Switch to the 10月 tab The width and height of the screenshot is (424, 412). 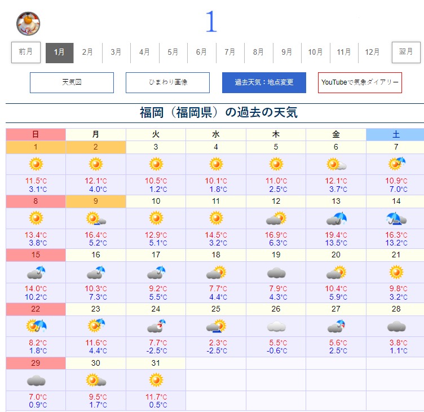(x=316, y=53)
